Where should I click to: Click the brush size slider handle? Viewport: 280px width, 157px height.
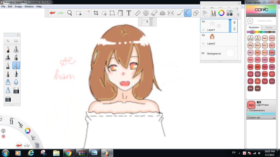[x=151, y=18]
